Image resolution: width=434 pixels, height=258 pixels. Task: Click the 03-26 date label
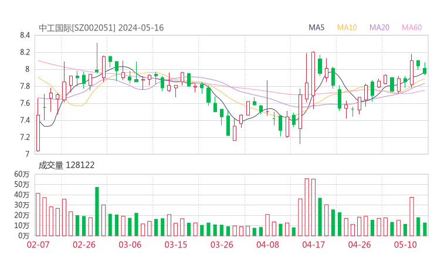tap(222, 245)
